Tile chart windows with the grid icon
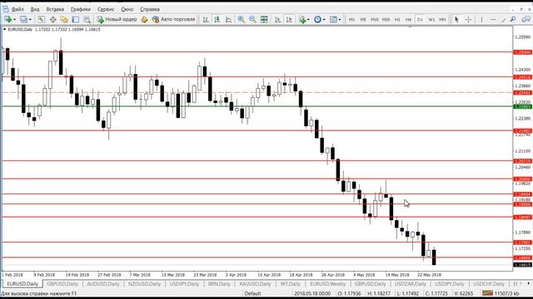This screenshot has width=533, height=299. pos(264,19)
